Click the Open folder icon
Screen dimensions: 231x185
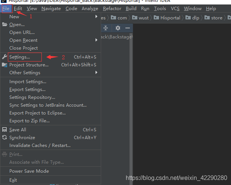click(4, 25)
